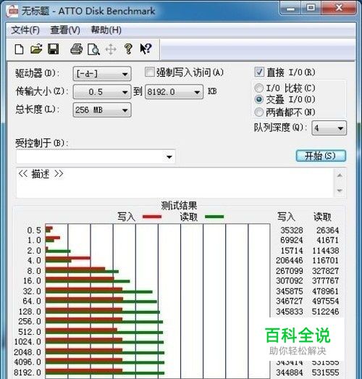The image size is (362, 379).
Task: Click the question mark About icon
Action: coord(128,49)
